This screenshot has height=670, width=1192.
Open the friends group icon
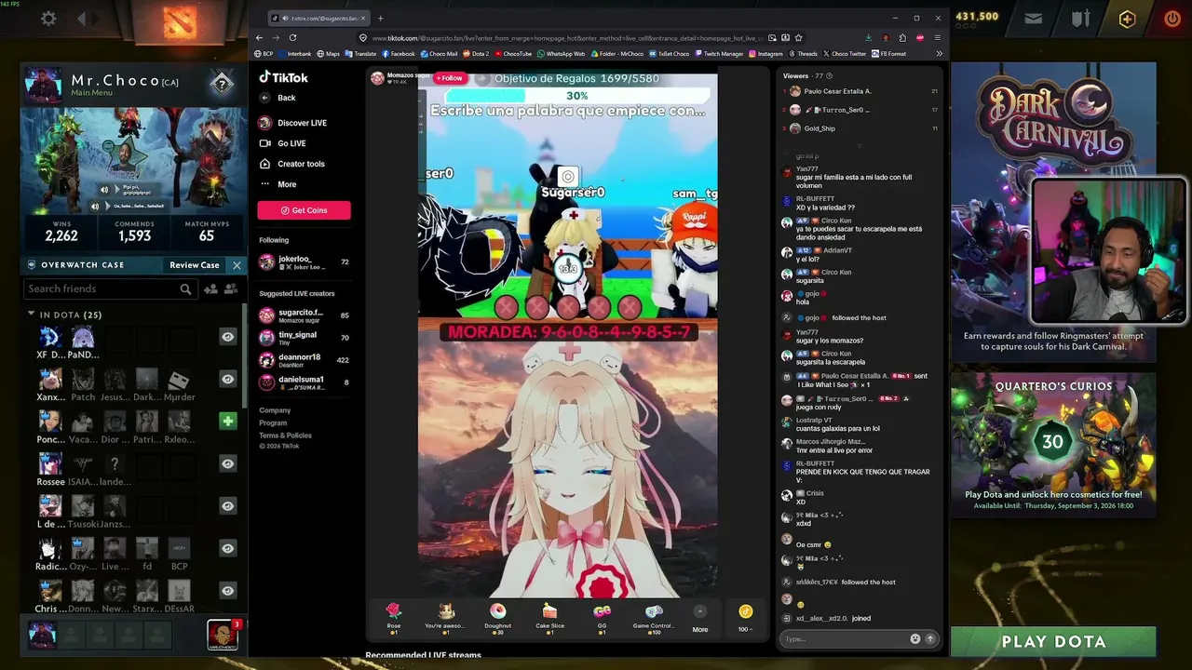tap(232, 289)
